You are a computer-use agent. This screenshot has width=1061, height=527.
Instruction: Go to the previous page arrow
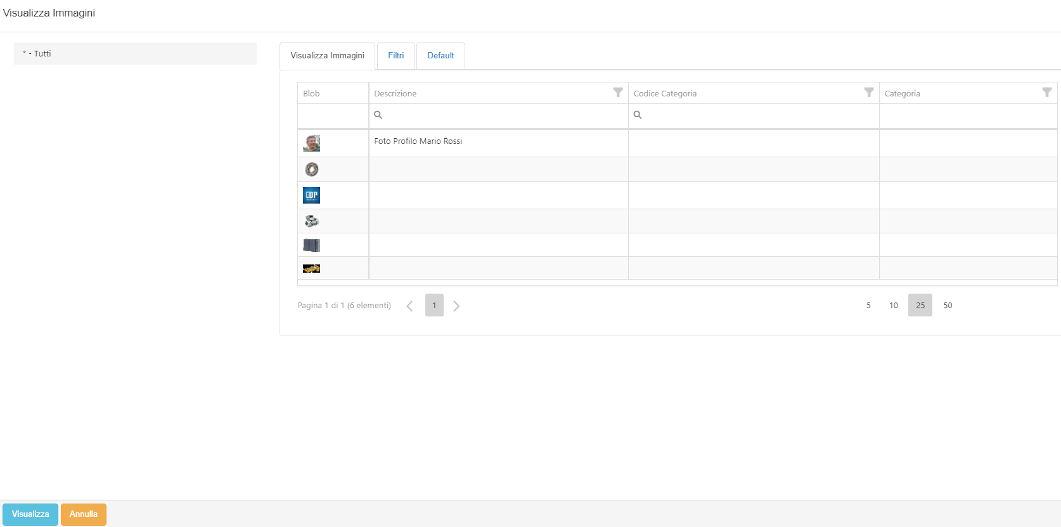(x=409, y=306)
